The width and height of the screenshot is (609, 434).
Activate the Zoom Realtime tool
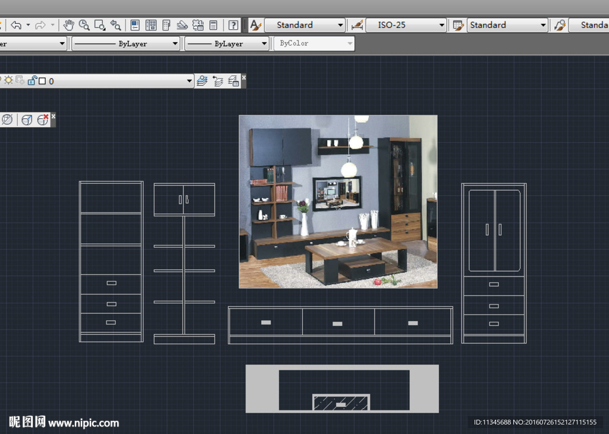click(84, 25)
